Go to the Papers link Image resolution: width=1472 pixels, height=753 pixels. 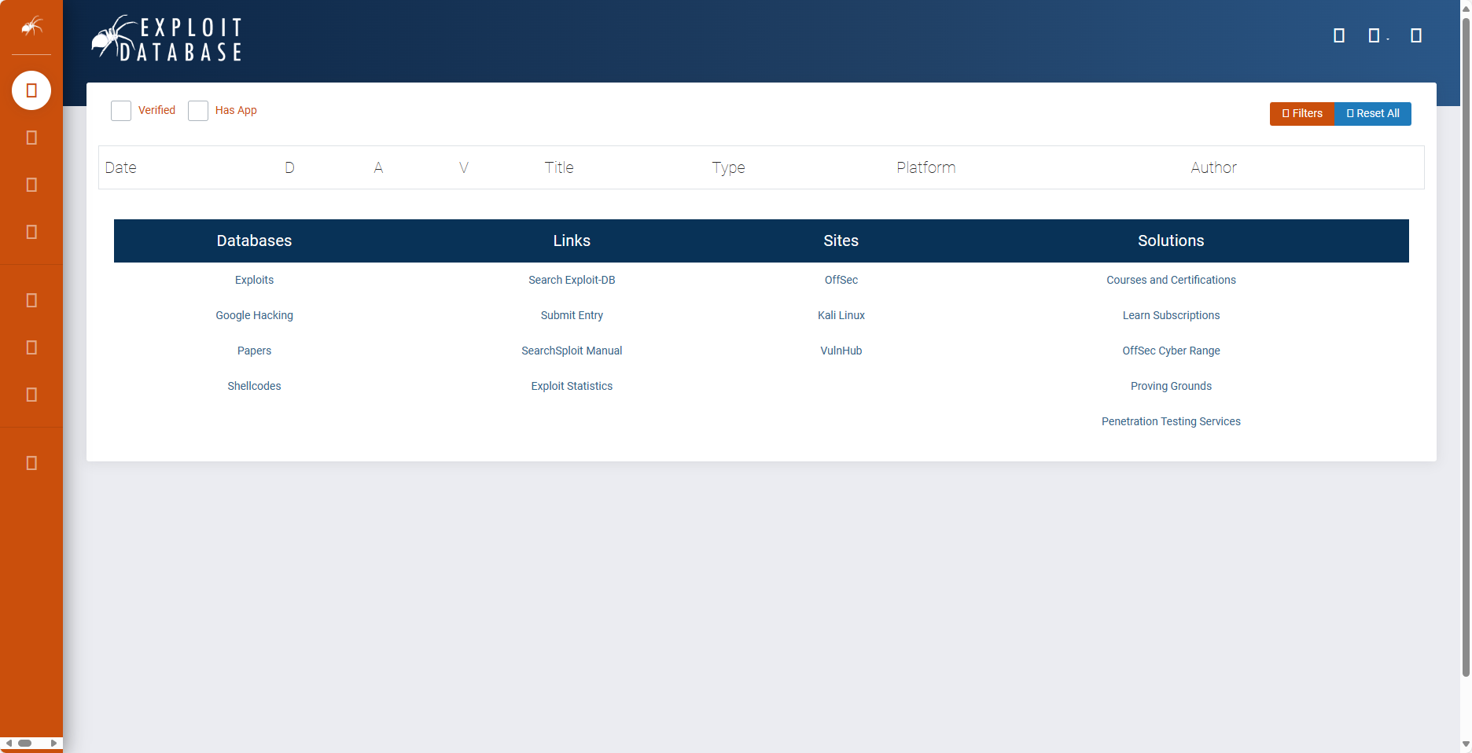pos(254,351)
